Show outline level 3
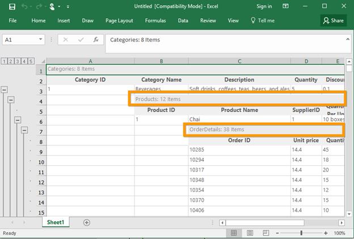 18,61
